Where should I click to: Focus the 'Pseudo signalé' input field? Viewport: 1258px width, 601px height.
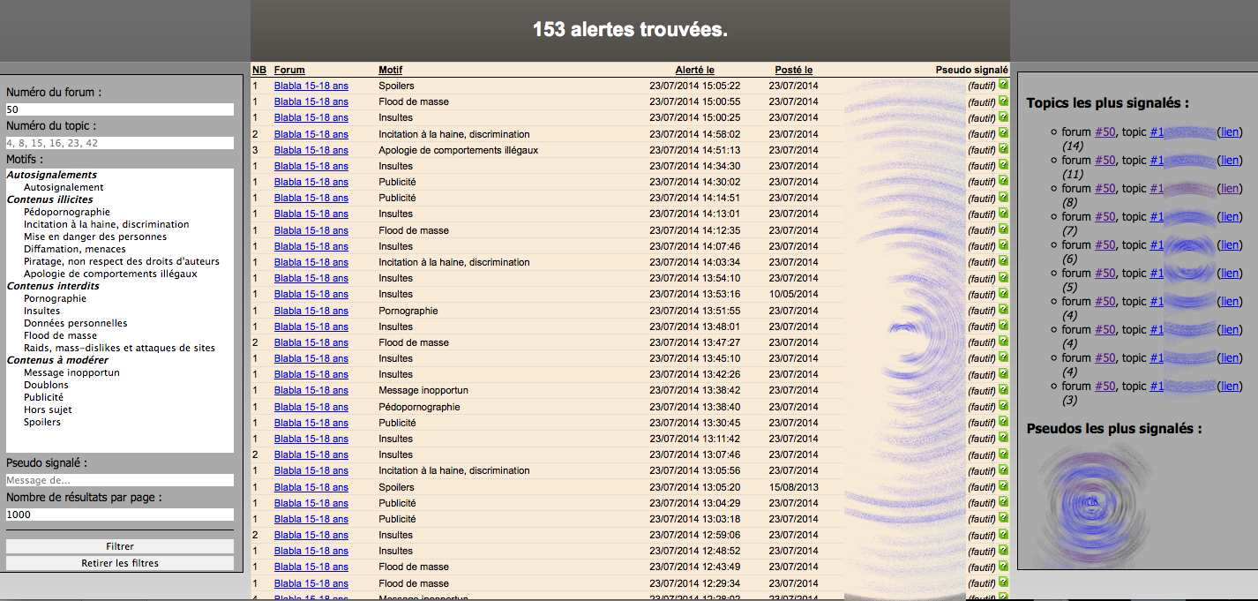coord(120,480)
